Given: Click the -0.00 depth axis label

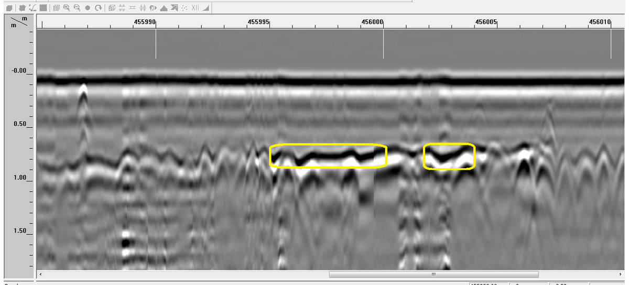Looking at the screenshot, I should [x=18, y=71].
